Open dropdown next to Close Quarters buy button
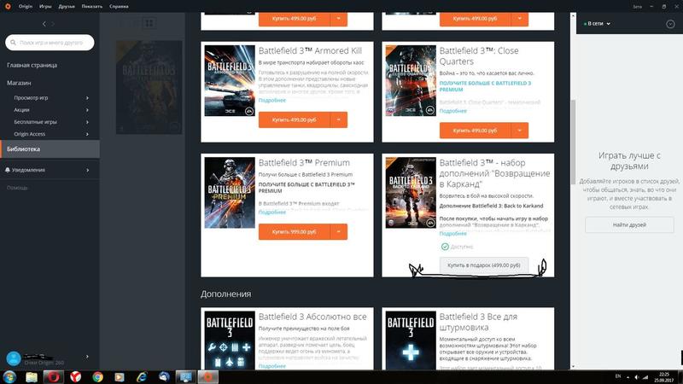Screen dimensions: 683x384 (x=520, y=131)
